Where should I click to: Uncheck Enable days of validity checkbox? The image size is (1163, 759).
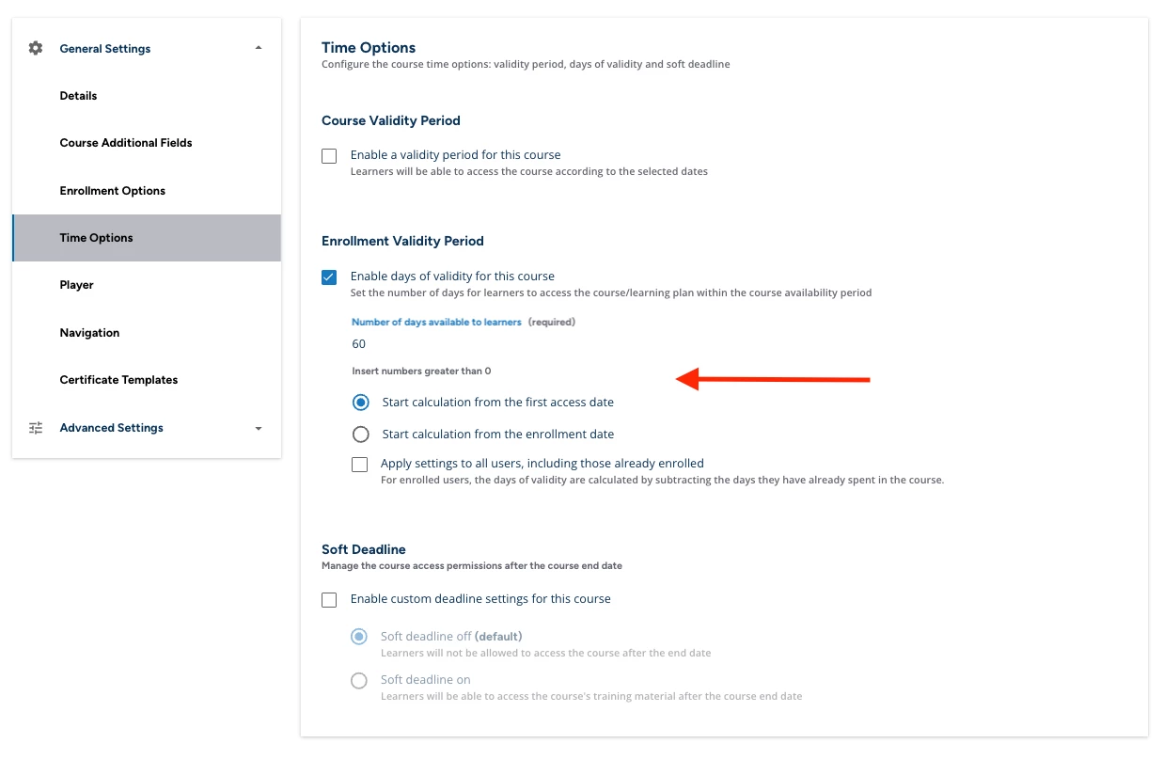pyautogui.click(x=329, y=277)
